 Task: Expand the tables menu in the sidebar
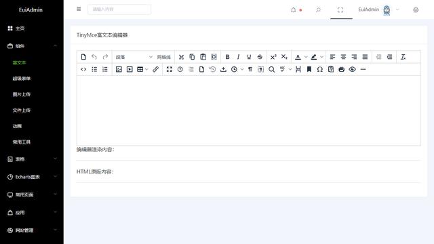32,159
